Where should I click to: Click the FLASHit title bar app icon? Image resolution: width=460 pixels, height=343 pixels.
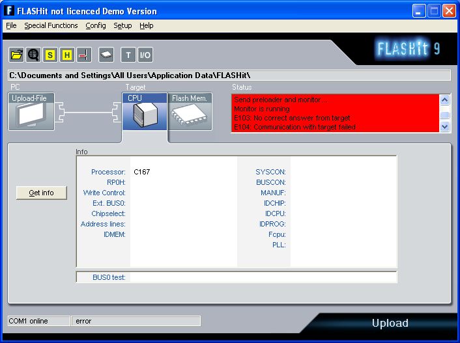(x=9, y=11)
